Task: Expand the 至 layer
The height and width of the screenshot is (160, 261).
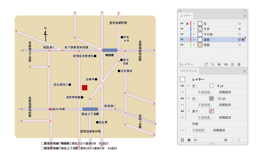Action: click(x=194, y=23)
